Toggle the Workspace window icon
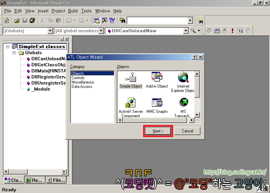 pyautogui.click(x=97, y=21)
